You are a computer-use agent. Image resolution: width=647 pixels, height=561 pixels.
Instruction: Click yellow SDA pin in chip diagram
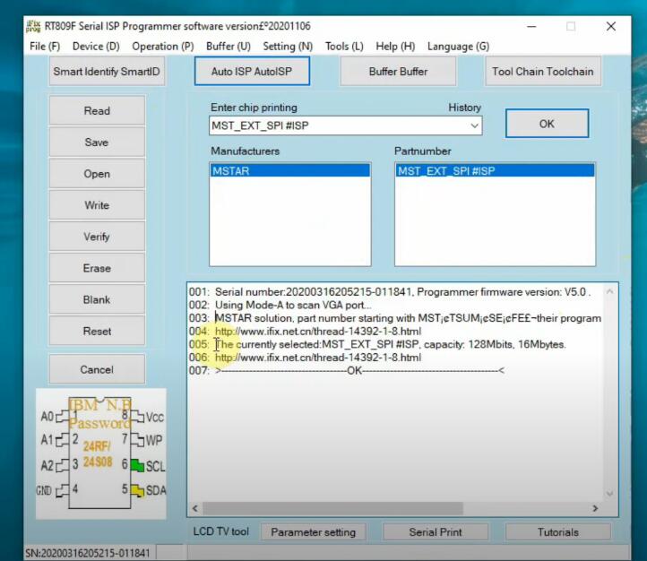(137, 489)
